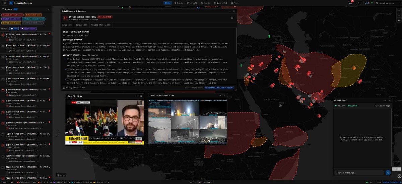The width and height of the screenshot is (402, 184).
Task: Minimize the Global Chat panel
Action: 385,100
